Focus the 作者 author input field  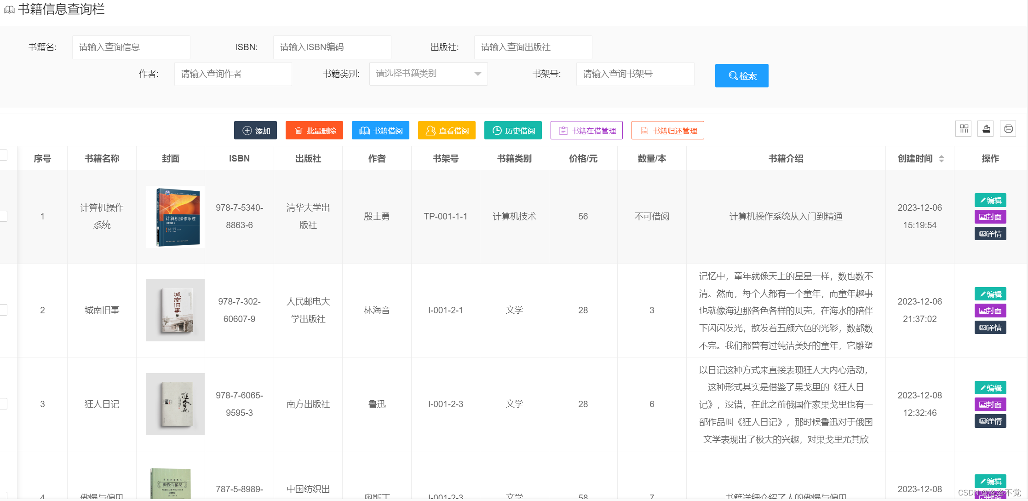coord(233,74)
